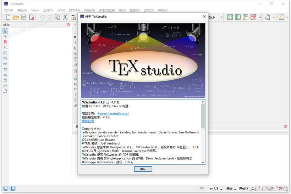Paste table column icon

tap(245, 17)
